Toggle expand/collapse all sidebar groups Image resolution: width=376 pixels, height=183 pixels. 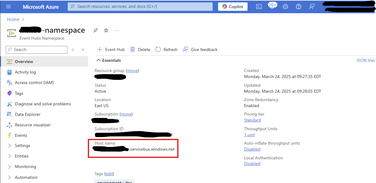tap(73, 50)
